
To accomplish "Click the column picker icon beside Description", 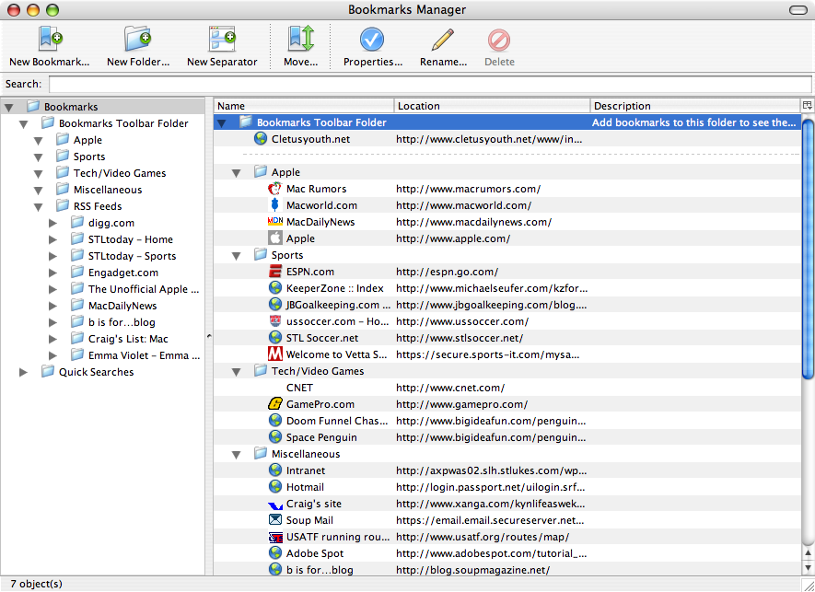I will coord(807,106).
